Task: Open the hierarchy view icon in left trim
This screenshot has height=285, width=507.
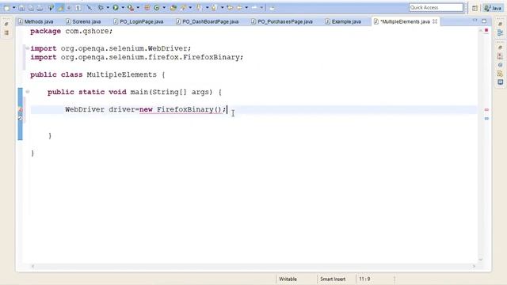Action: pos(6,32)
